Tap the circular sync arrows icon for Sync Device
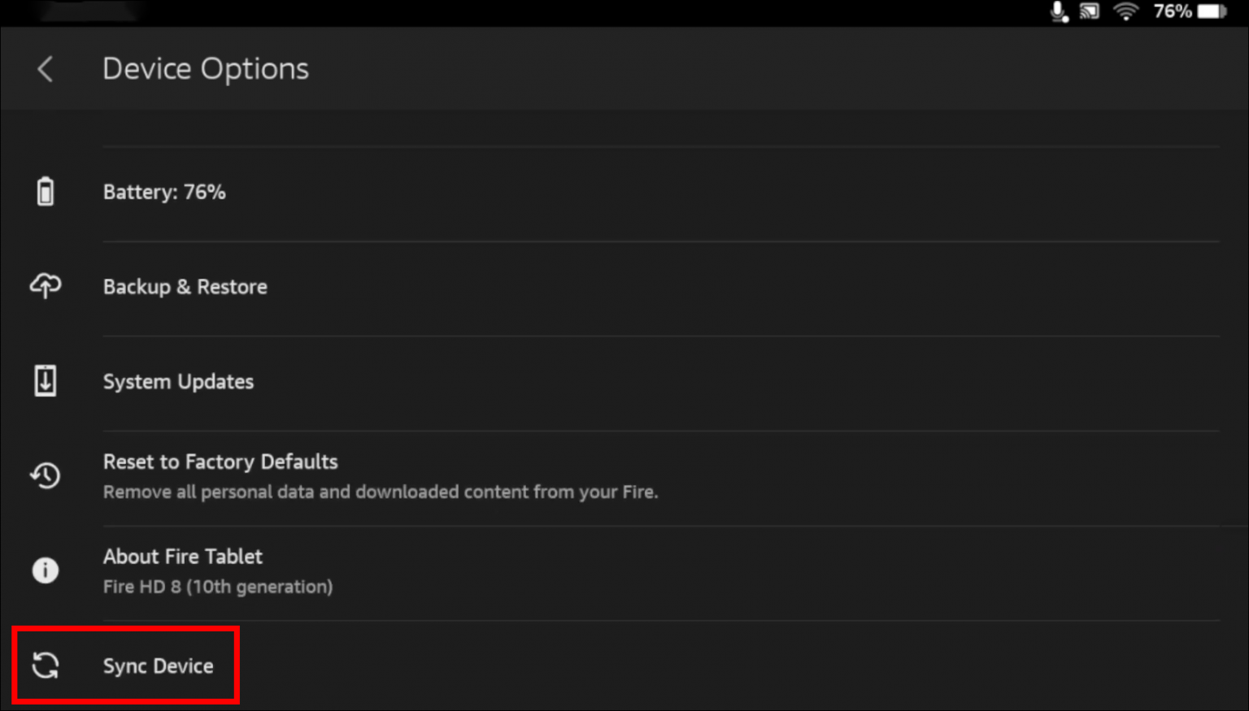 pos(45,665)
